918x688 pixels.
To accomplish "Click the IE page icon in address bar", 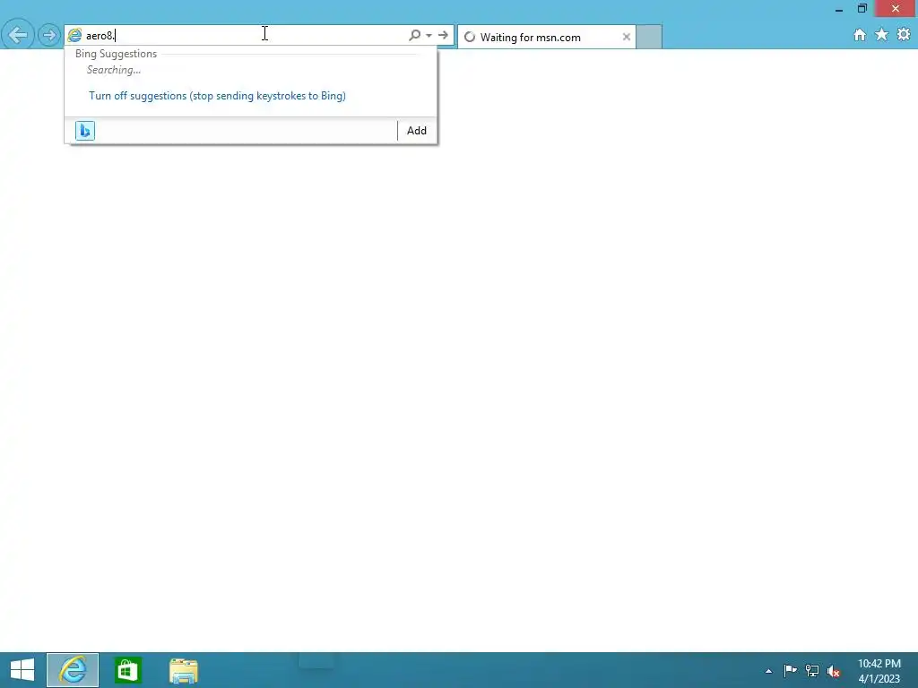I will tap(74, 35).
